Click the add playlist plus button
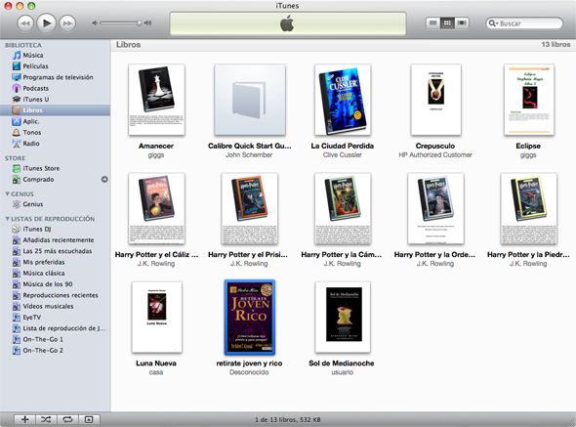Viewport: 576px width, 427px height. pyautogui.click(x=25, y=419)
